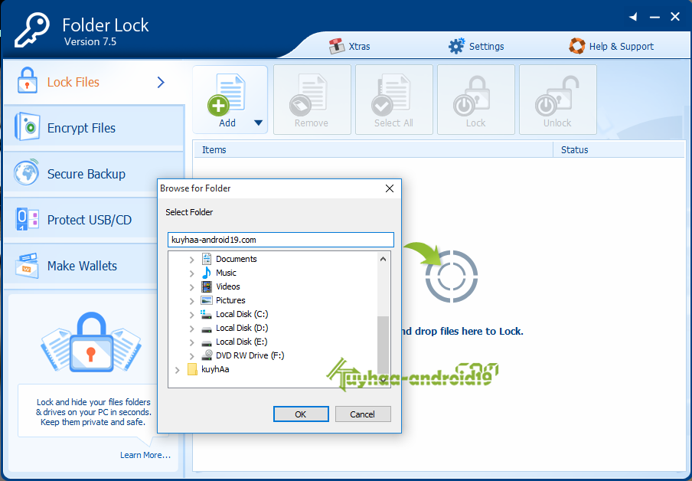692x481 pixels.
Task: Click the Add file icon
Action: click(226, 94)
